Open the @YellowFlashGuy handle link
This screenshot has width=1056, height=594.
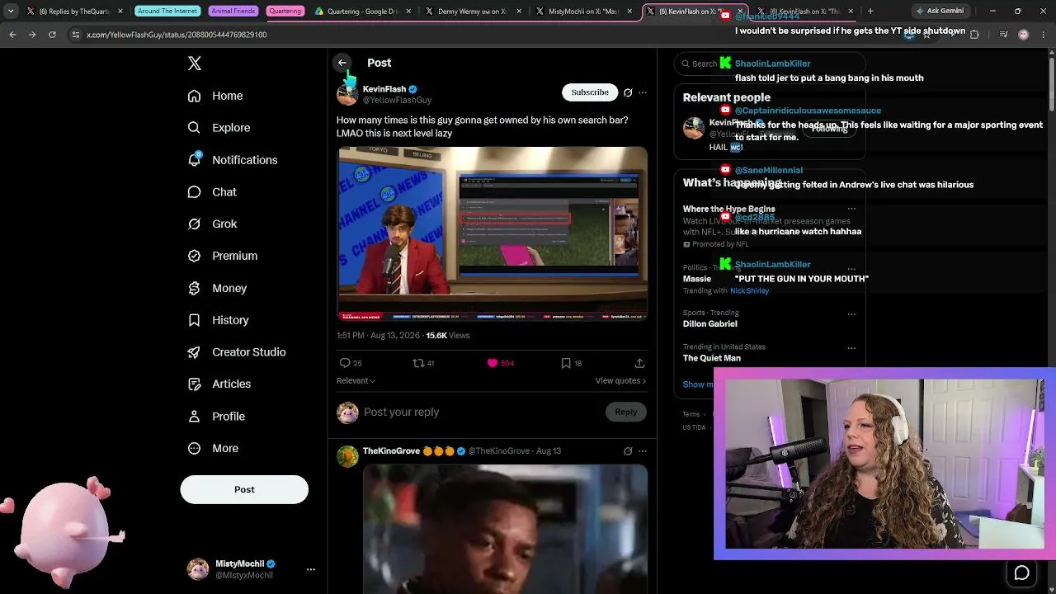(x=397, y=100)
